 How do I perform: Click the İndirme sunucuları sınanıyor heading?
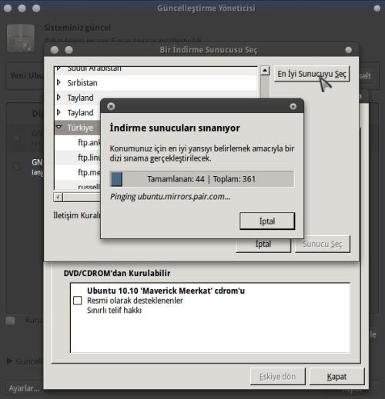(175, 128)
